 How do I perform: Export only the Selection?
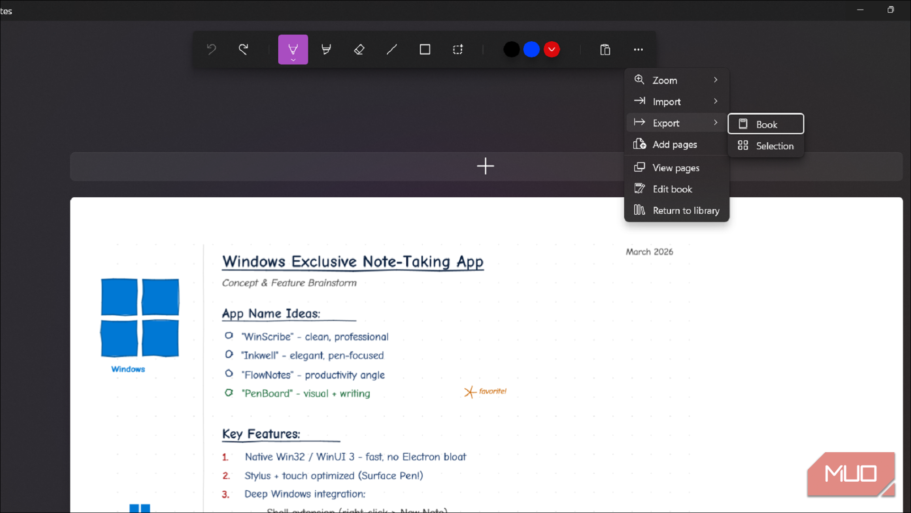click(x=765, y=146)
